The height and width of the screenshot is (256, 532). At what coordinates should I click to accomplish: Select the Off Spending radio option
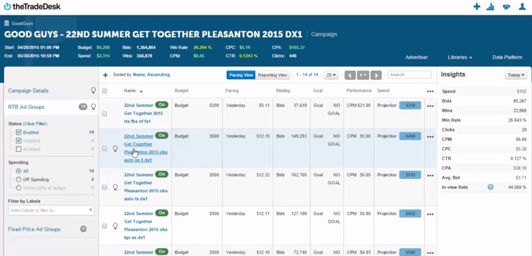[x=19, y=180]
